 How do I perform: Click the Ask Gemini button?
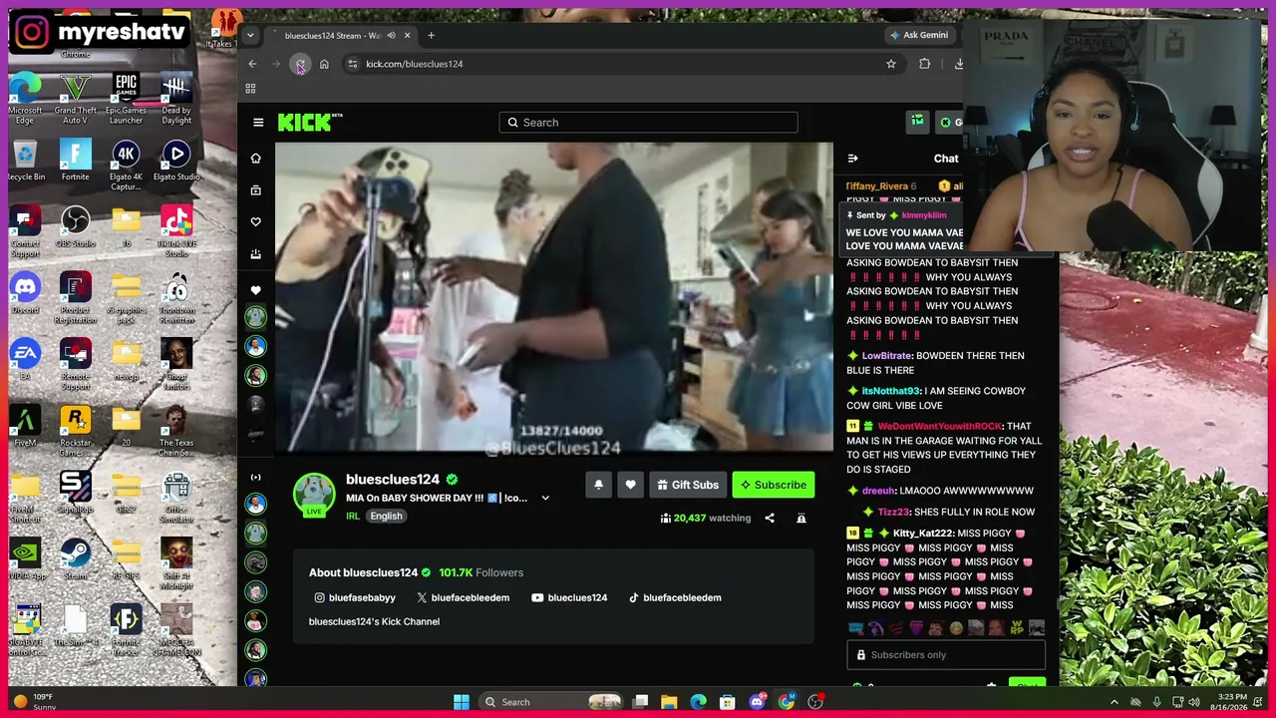point(918,35)
